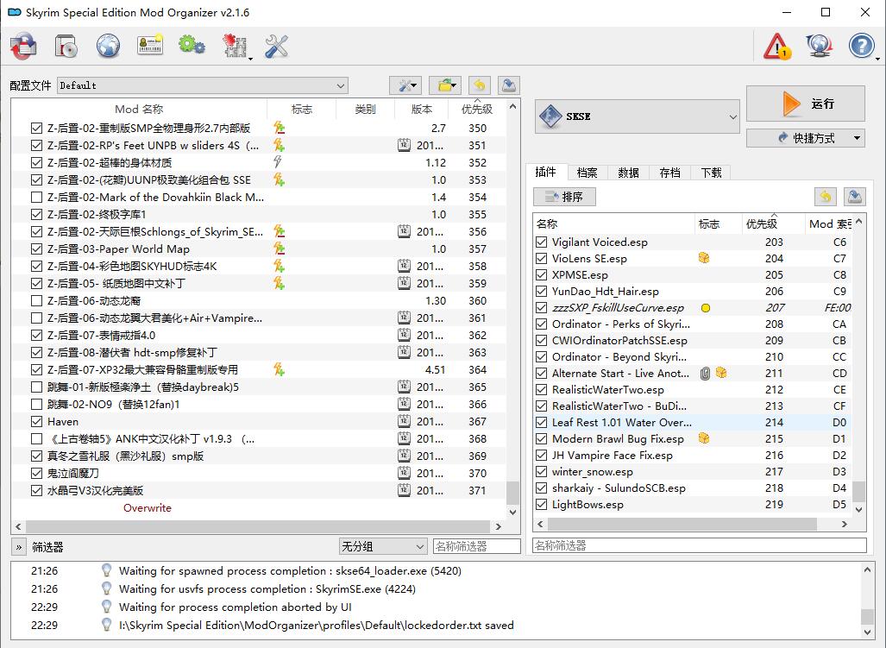Switch to the 下载 tab
The height and width of the screenshot is (648, 886).
[x=711, y=173]
